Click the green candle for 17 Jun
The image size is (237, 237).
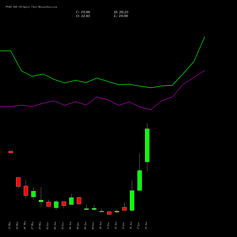140,181
